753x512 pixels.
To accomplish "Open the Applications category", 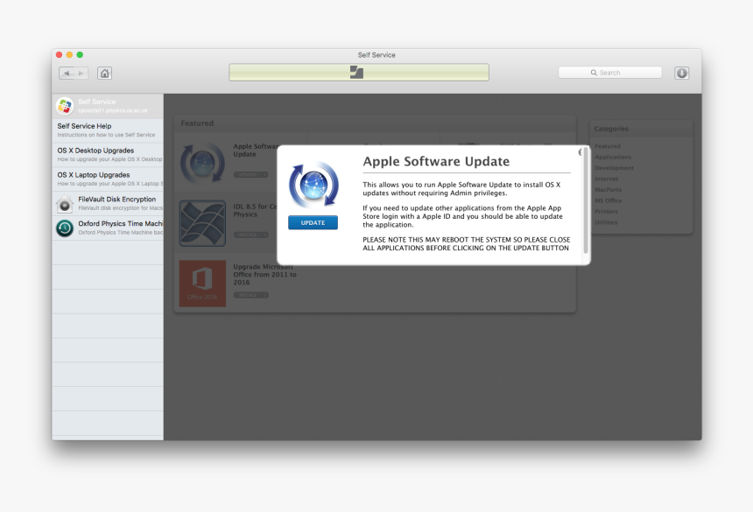I will 613,157.
